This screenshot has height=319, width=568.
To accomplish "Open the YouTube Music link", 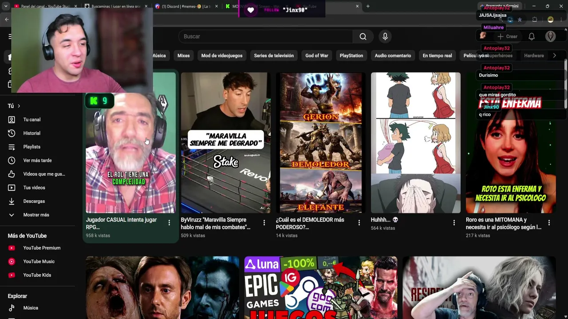I will coord(39,261).
